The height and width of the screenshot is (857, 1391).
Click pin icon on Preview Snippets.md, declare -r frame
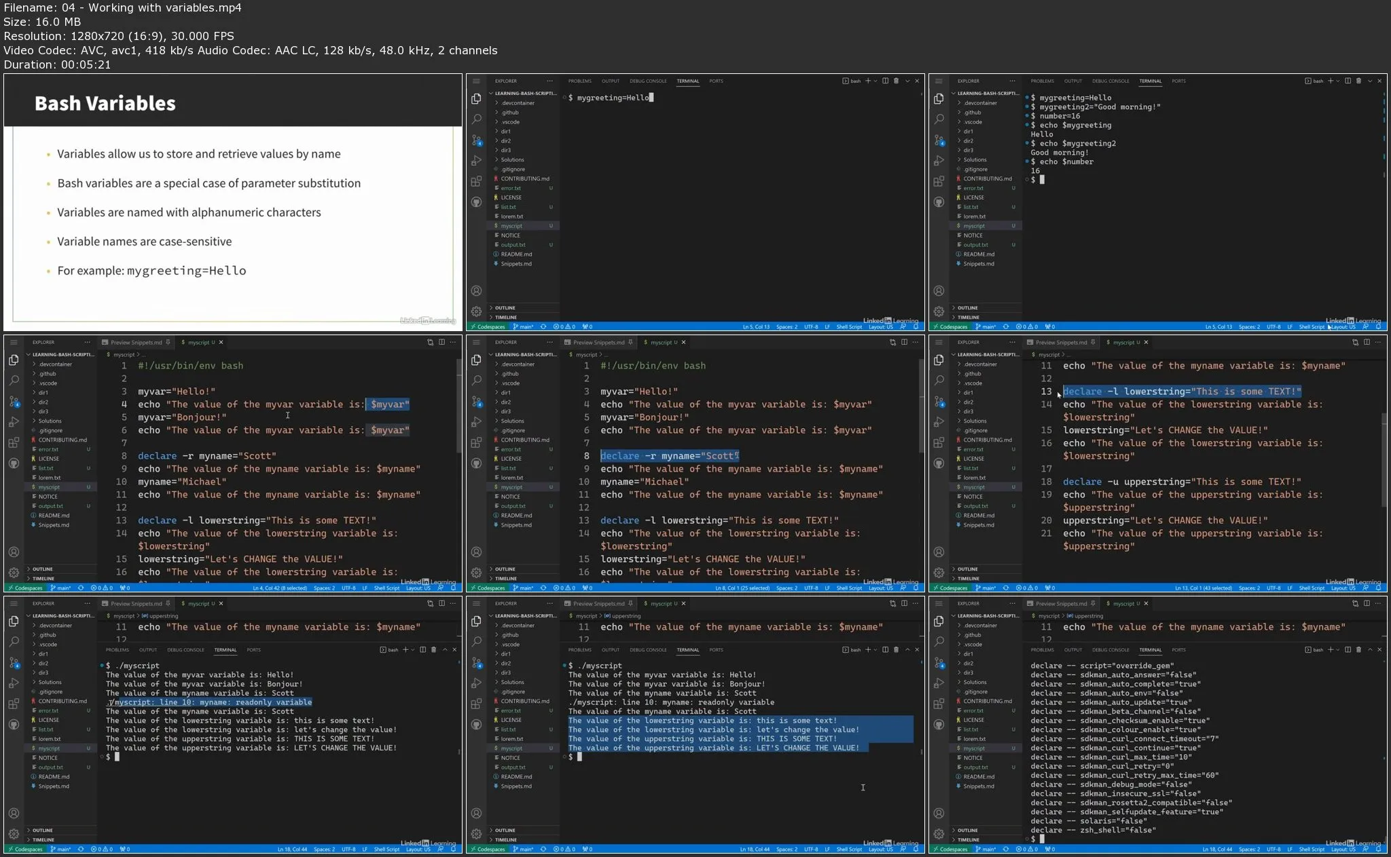(x=630, y=342)
